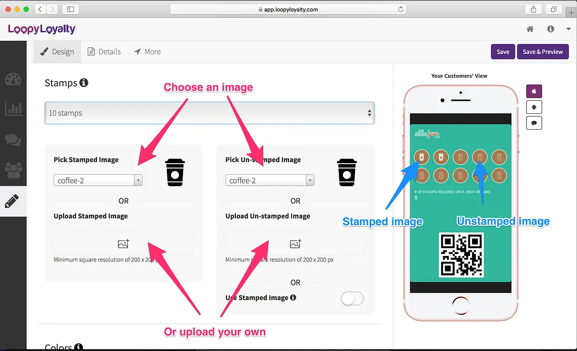The height and width of the screenshot is (351, 577).
Task: Click Safari forward navigation arrow
Action: [52, 9]
